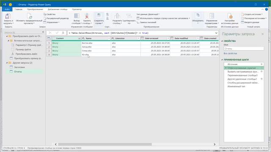Click Enter Data (Введите данные)

[250, 22]
